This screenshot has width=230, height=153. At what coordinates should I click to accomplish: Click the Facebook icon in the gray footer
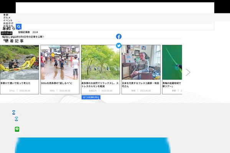[x=14, y=112]
